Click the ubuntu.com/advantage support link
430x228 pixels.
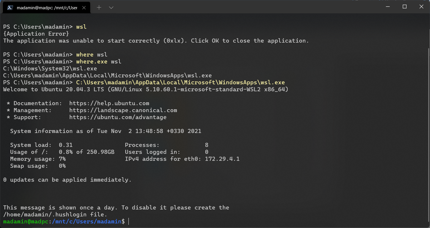[x=118, y=117]
